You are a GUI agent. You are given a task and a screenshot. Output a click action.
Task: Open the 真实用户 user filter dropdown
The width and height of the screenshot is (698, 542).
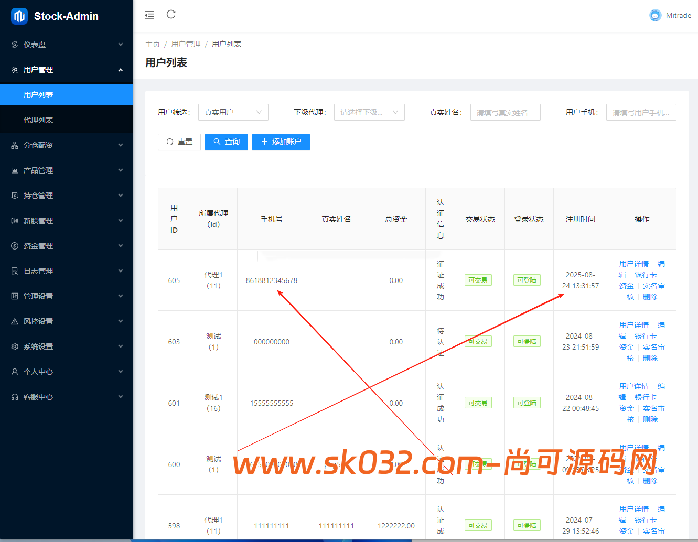(x=233, y=112)
